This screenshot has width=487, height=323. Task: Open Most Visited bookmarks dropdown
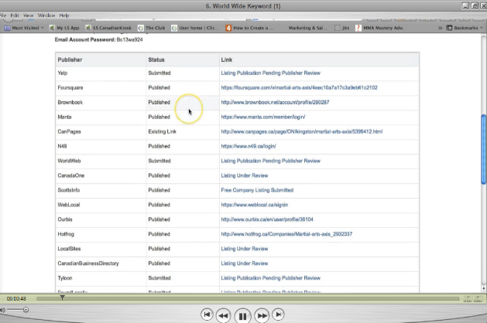pyautogui.click(x=24, y=28)
